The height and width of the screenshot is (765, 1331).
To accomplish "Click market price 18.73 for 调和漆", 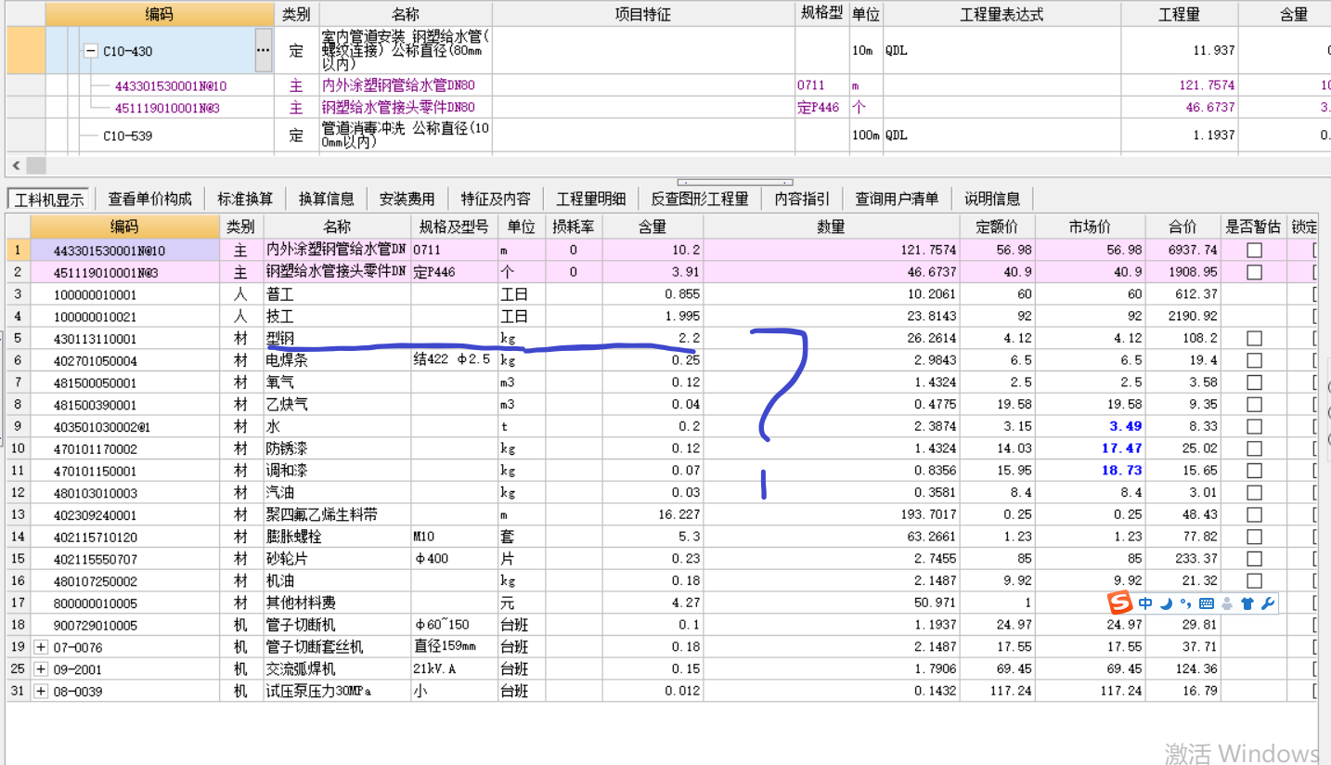I will [1090, 471].
